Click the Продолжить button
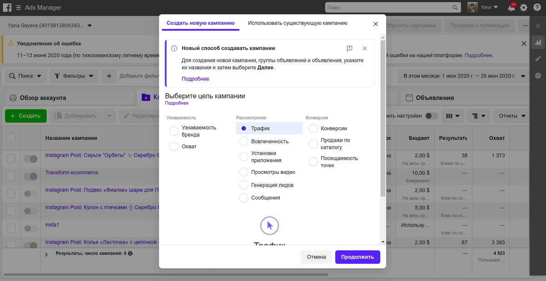The width and height of the screenshot is (546, 281). [358, 257]
